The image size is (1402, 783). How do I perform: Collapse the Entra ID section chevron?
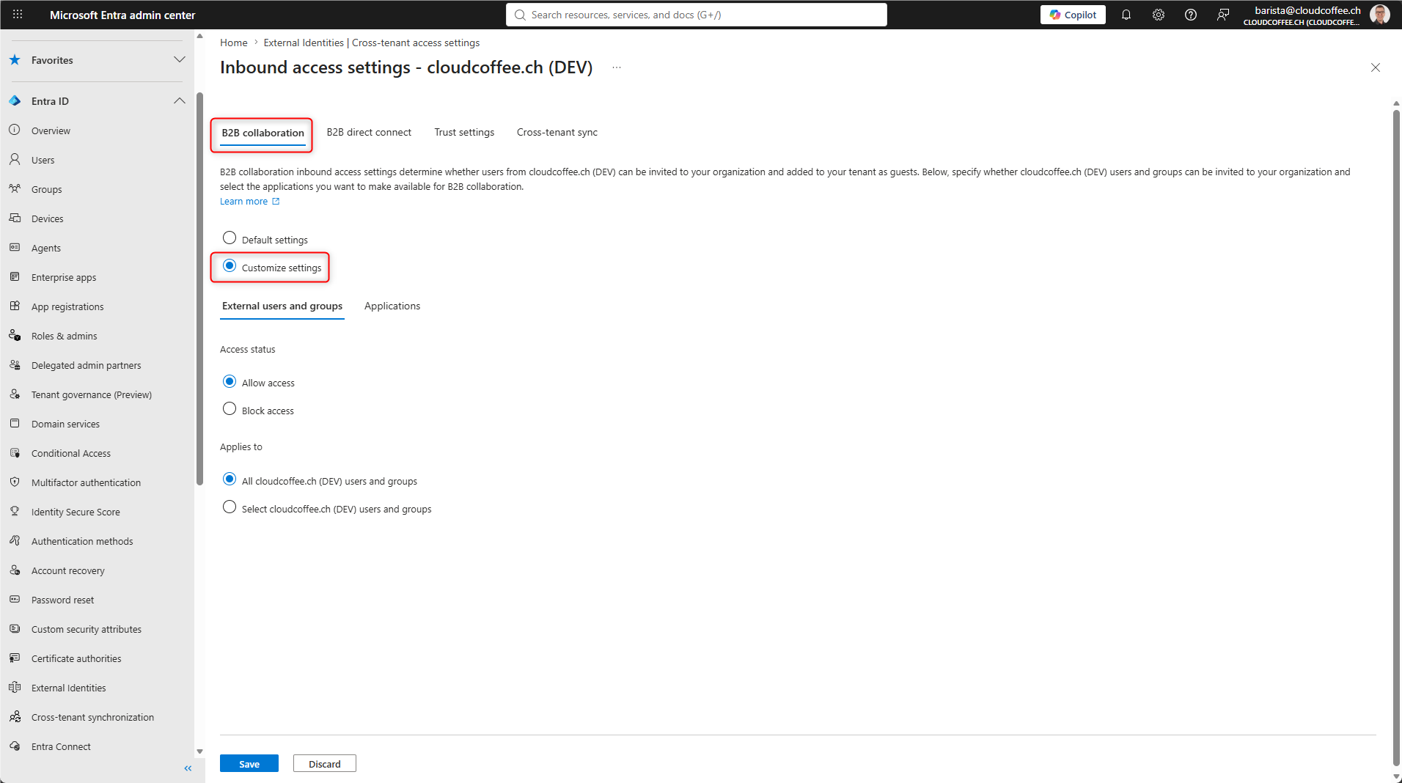point(179,100)
